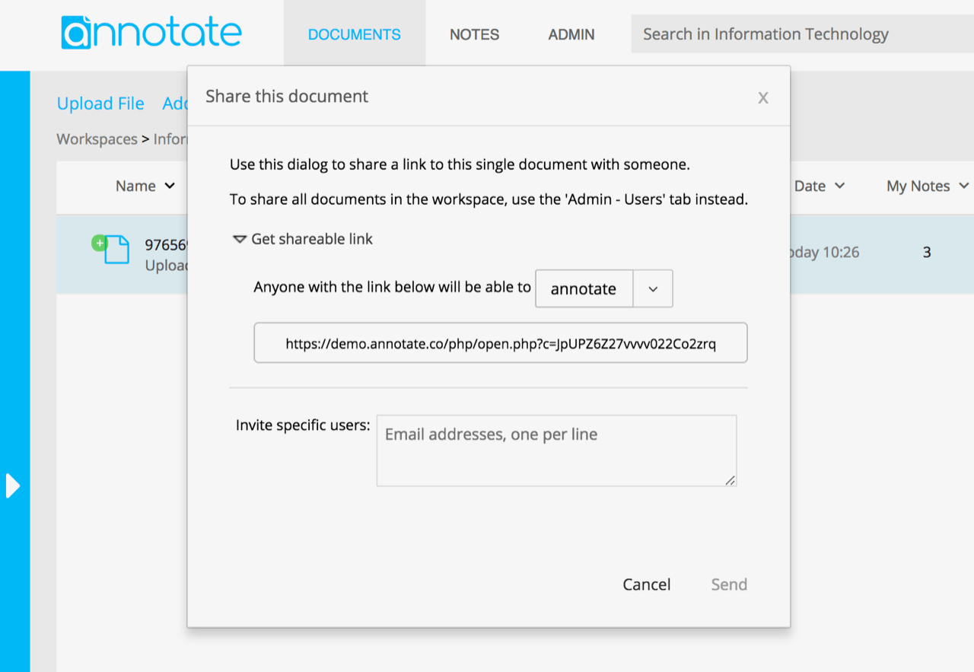Close the Share this document dialog
The width and height of the screenshot is (974, 672).
point(763,97)
